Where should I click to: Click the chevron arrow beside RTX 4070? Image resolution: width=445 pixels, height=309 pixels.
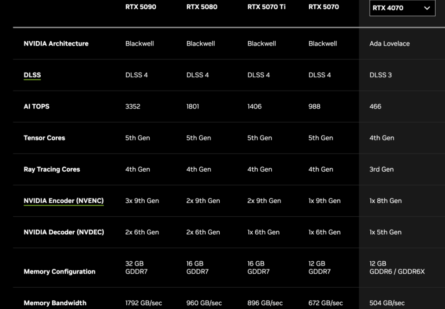[427, 8]
